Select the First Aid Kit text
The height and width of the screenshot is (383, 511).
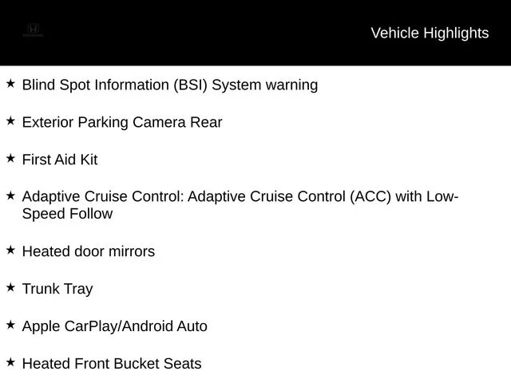[60, 160]
